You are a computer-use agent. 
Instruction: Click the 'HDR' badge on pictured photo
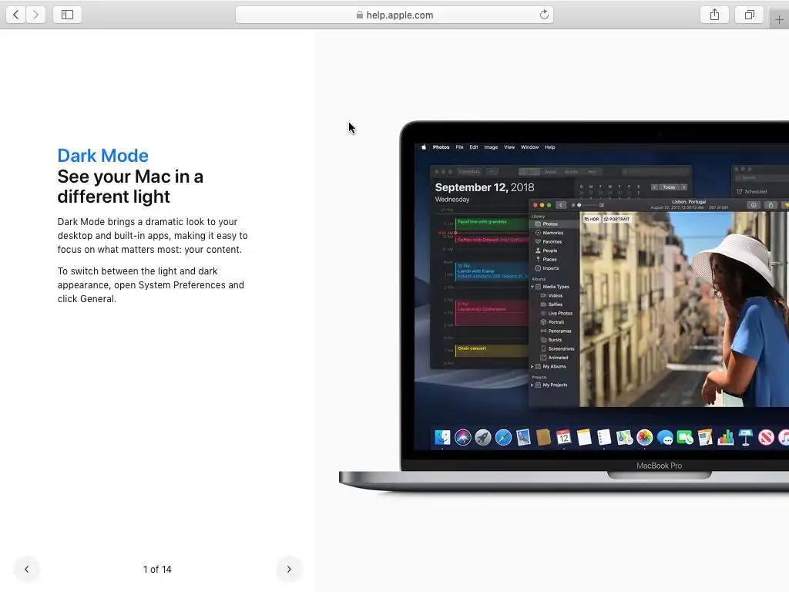[x=592, y=219]
